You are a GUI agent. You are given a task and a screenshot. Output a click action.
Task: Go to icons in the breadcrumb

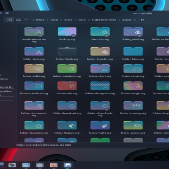[82, 20]
